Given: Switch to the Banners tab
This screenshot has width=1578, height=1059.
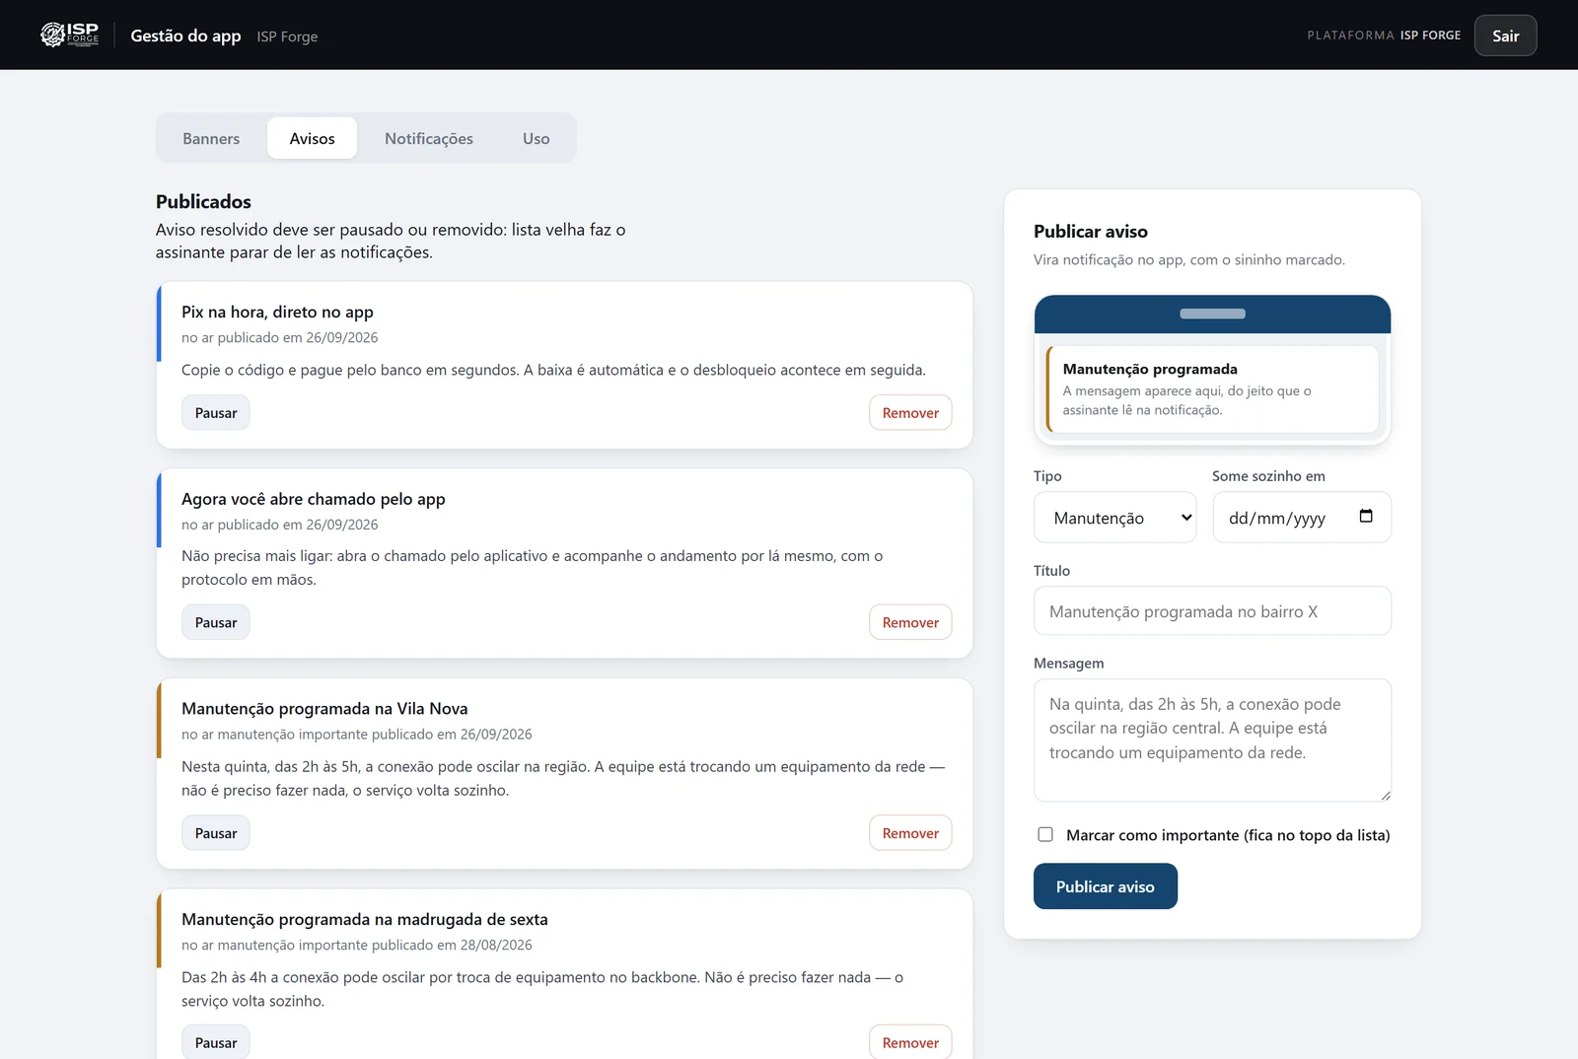Looking at the screenshot, I should pyautogui.click(x=211, y=138).
